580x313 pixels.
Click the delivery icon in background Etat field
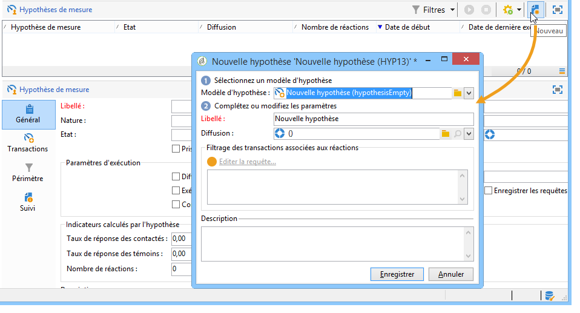(x=490, y=134)
